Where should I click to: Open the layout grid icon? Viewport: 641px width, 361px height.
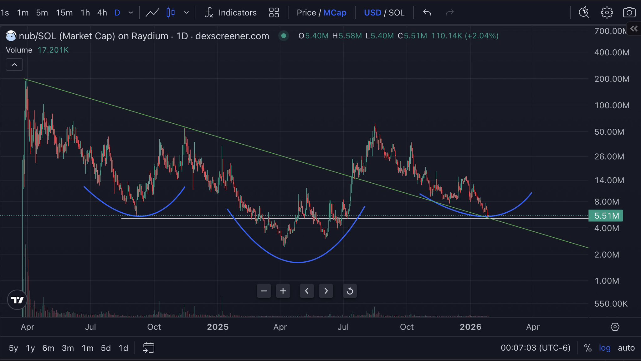tap(274, 12)
